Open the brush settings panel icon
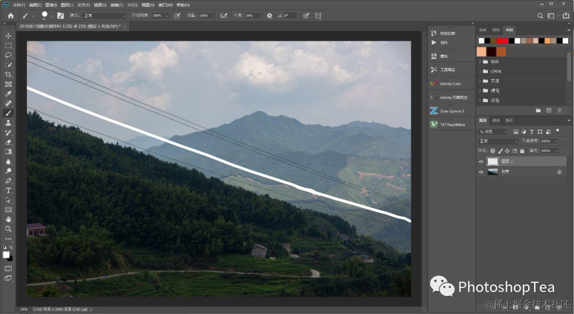This screenshot has width=574, height=314. pyautogui.click(x=61, y=16)
